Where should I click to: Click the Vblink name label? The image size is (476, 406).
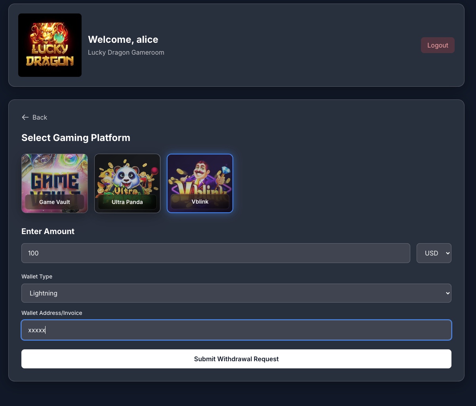pyautogui.click(x=200, y=202)
